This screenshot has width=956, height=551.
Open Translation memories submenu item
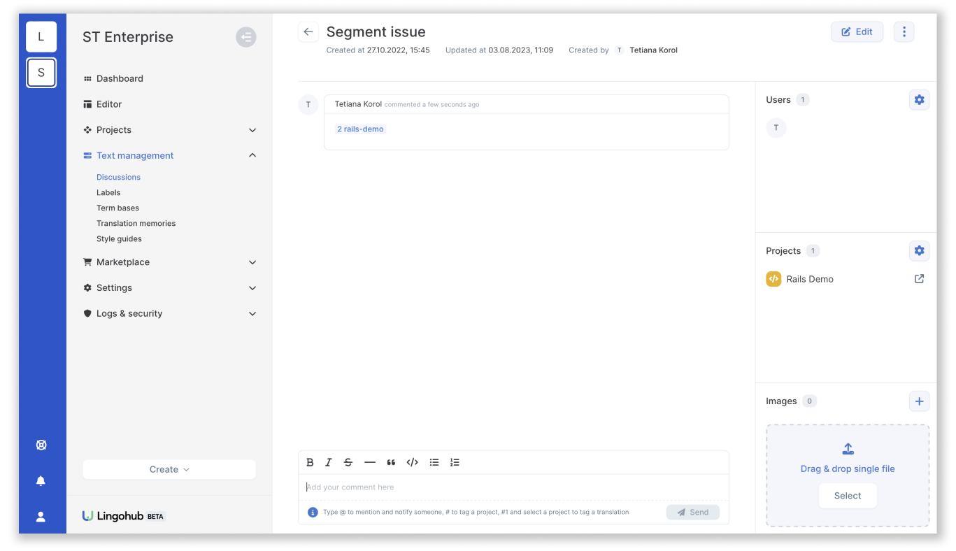pyautogui.click(x=136, y=224)
